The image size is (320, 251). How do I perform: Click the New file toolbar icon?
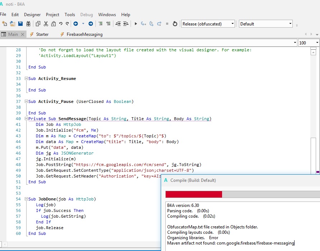(x=4, y=24)
